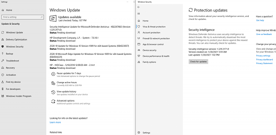
Task: Click the Troubleshoot wrench icon
Action: tap(3, 61)
